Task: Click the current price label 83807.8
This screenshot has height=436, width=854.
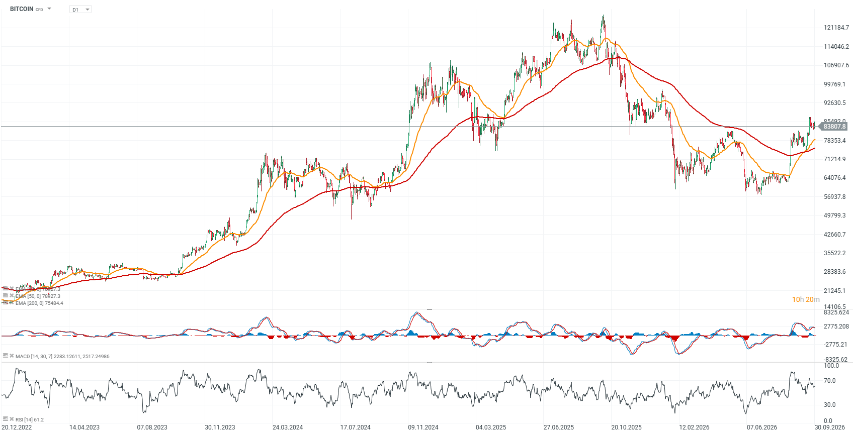Action: (x=834, y=127)
